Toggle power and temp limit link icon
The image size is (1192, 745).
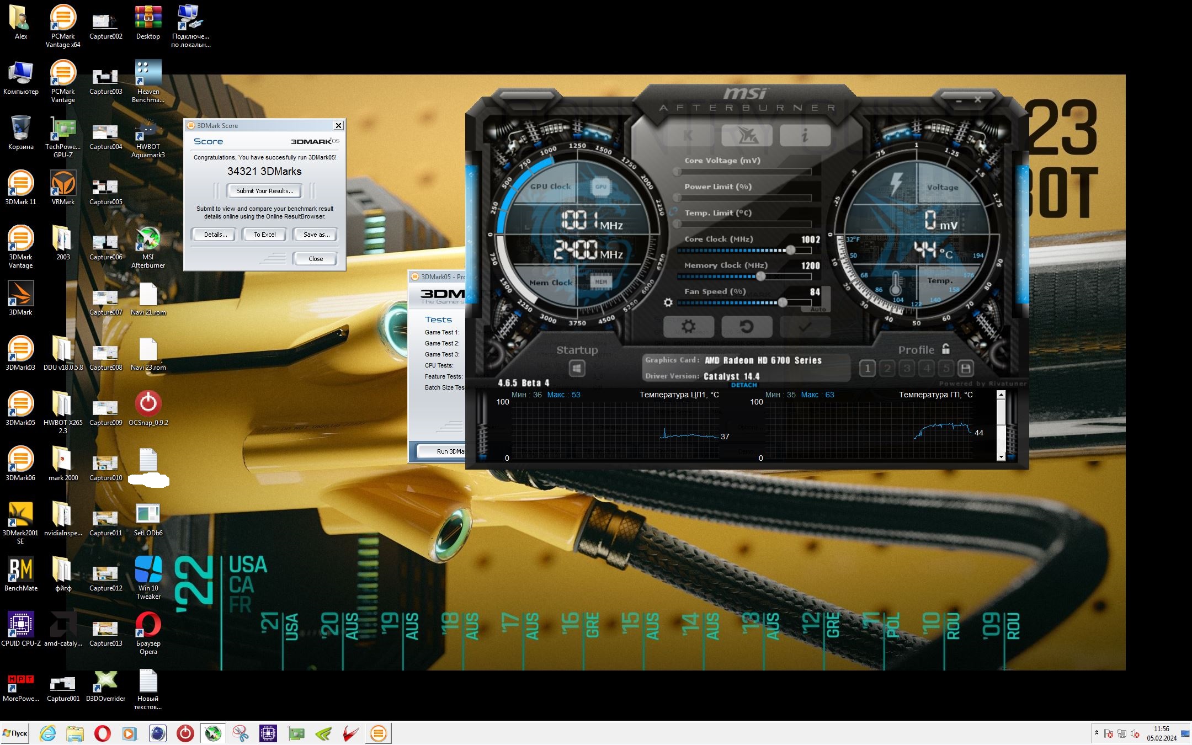pyautogui.click(x=673, y=211)
